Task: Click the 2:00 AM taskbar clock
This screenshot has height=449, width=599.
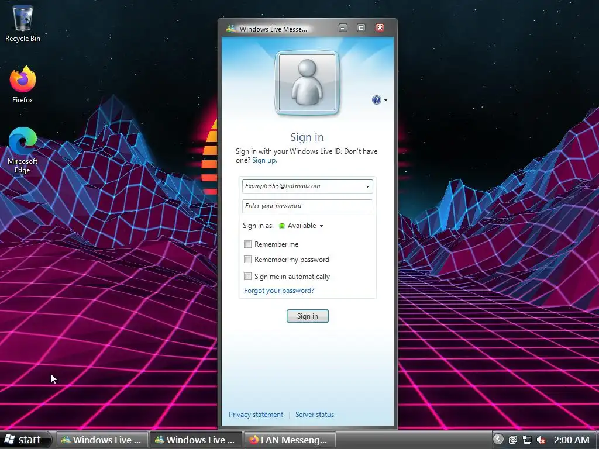Action: tap(572, 440)
